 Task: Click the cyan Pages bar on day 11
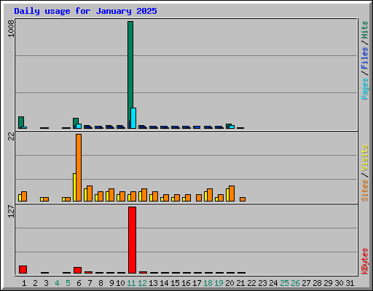(133, 118)
